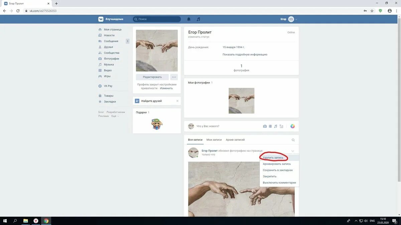Click the Сообщества group icon
Image resolution: width=401 pixels, height=225 pixels.
pyautogui.click(x=100, y=53)
